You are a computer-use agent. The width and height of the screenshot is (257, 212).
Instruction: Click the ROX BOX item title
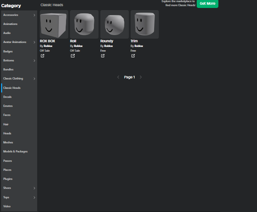pyautogui.click(x=47, y=41)
